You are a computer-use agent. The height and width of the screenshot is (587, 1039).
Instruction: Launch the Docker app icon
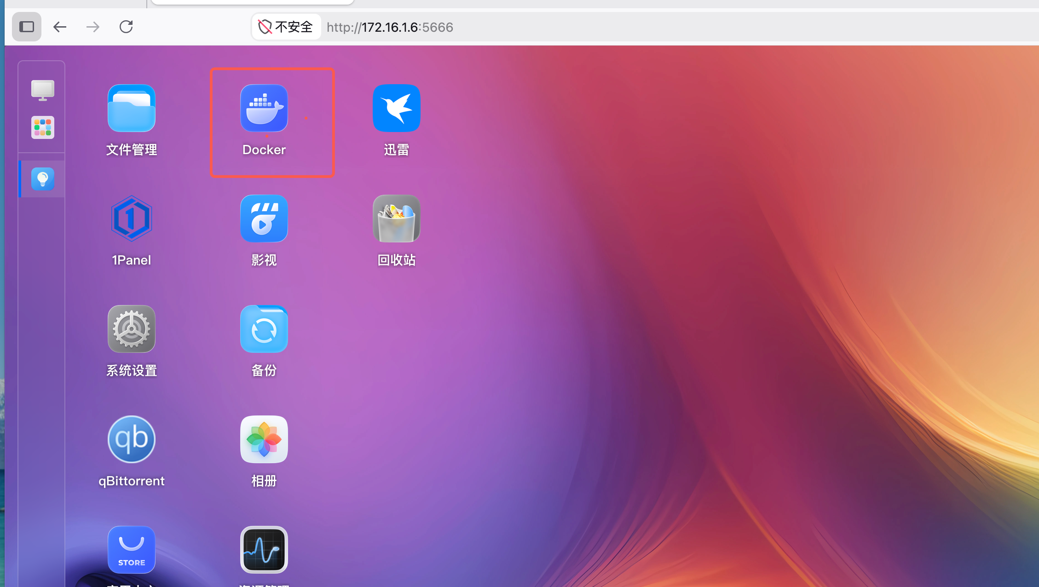pos(264,108)
